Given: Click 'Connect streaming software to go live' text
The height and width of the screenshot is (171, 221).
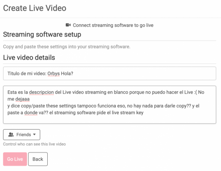Looking at the screenshot, I should (x=113, y=25).
